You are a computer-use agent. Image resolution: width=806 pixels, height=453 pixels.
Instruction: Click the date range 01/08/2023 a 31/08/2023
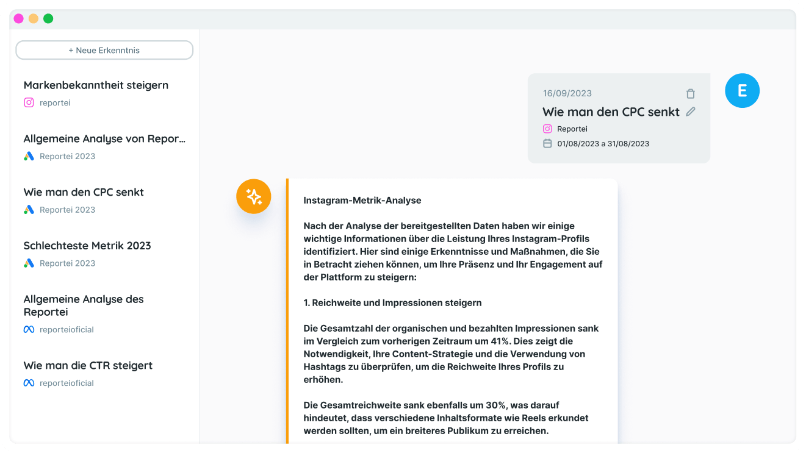[603, 144]
